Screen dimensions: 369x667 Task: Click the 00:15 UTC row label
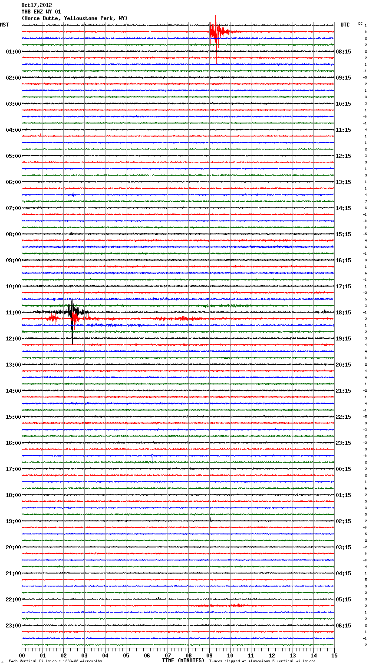(x=343, y=469)
